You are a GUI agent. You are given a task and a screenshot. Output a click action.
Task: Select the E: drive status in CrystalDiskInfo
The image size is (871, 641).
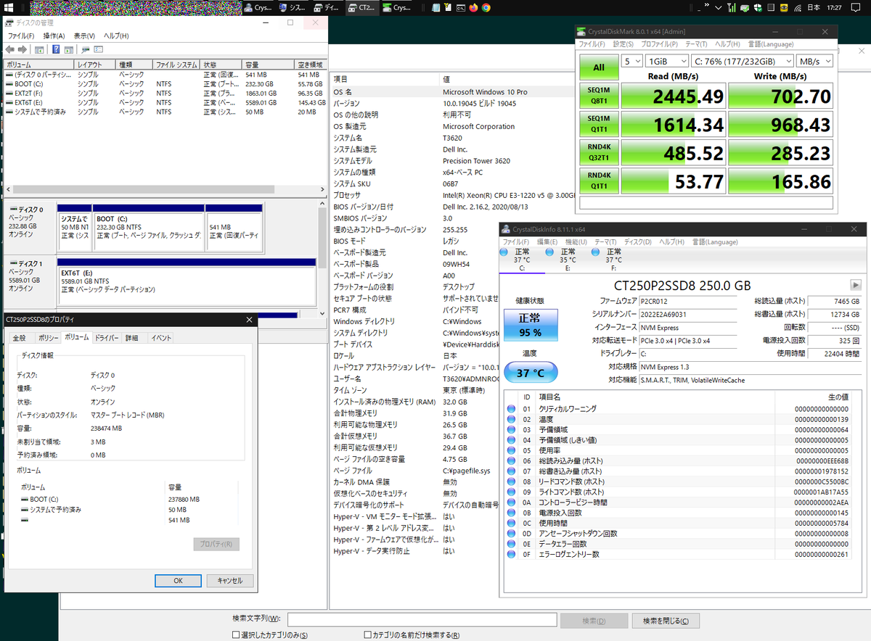coord(568,259)
